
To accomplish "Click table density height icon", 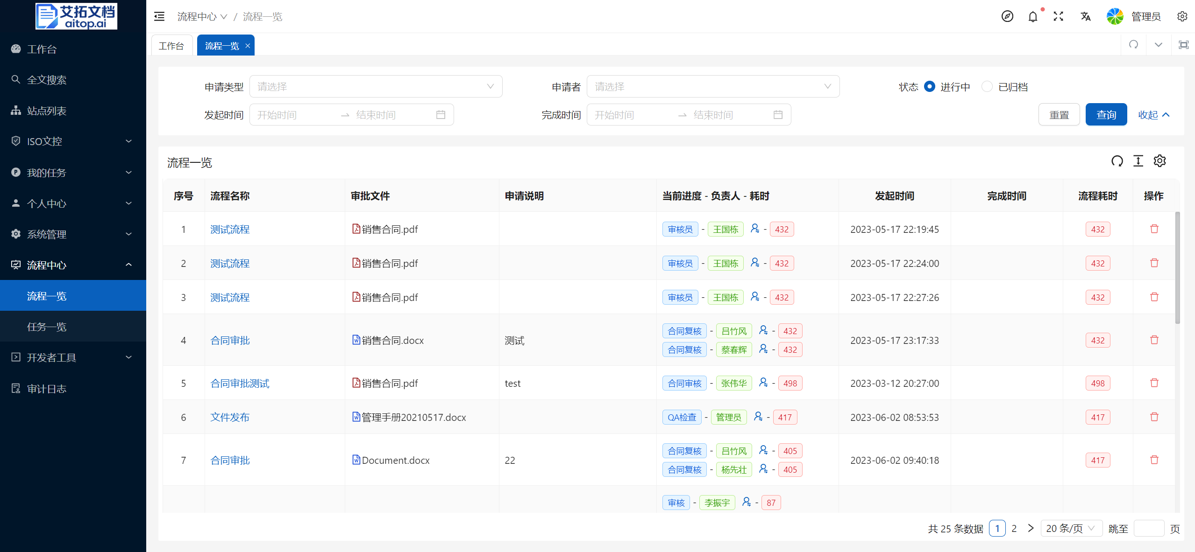I will tap(1138, 161).
